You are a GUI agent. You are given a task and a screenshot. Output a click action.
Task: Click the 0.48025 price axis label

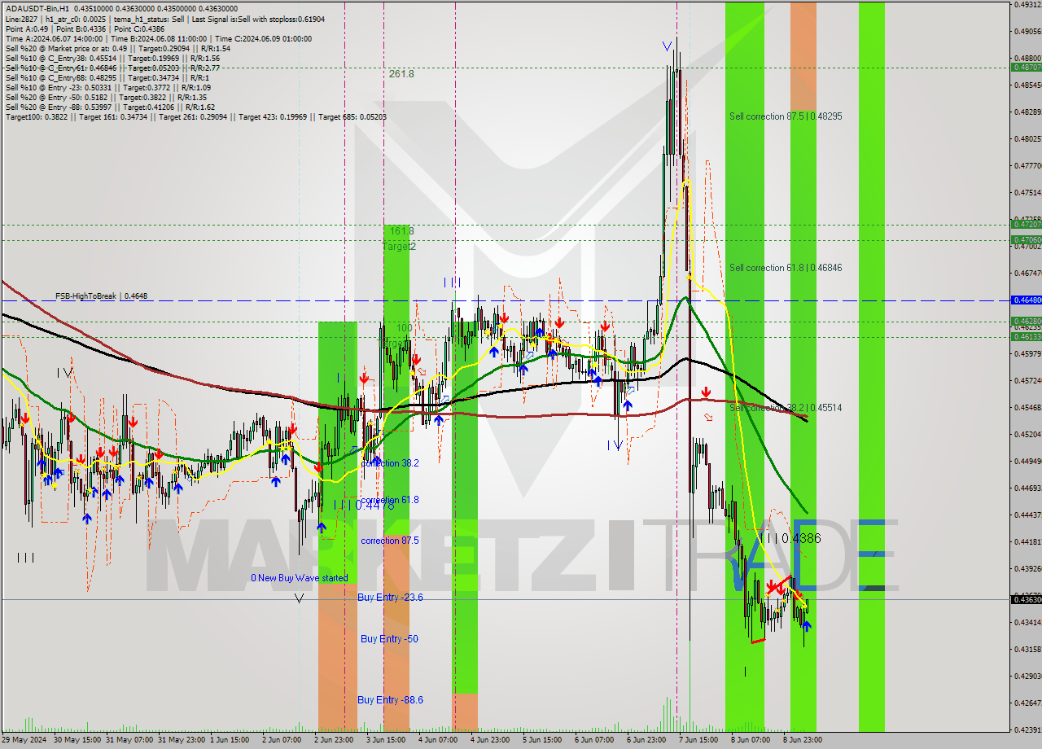click(1027, 138)
